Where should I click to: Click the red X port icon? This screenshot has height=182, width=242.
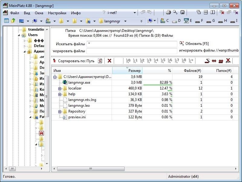(x=228, y=61)
